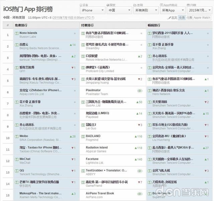Open 百度云 app entry
214x201 pixels.
click(24, 44)
